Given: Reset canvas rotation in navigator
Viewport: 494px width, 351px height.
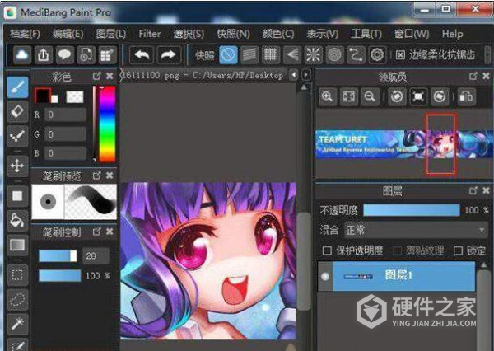Looking at the screenshot, I should click(x=418, y=96).
